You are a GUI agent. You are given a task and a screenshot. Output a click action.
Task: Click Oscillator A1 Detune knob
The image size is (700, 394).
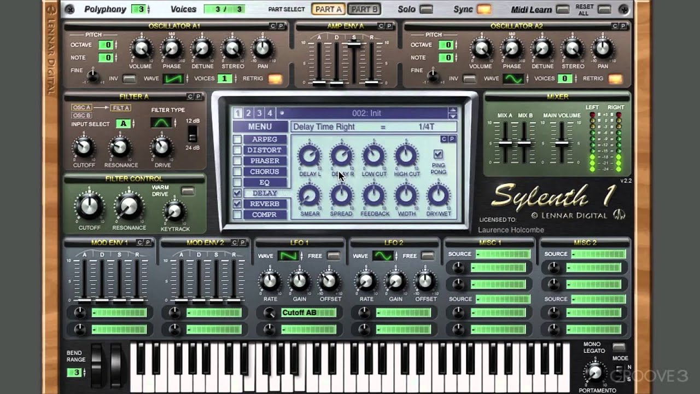202,49
